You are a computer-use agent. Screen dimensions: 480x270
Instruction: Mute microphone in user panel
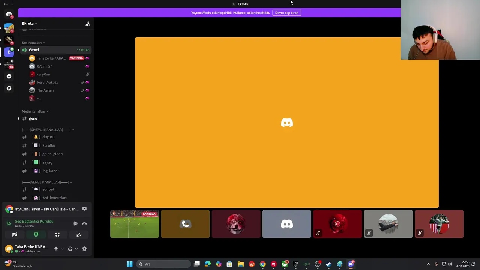[56, 249]
